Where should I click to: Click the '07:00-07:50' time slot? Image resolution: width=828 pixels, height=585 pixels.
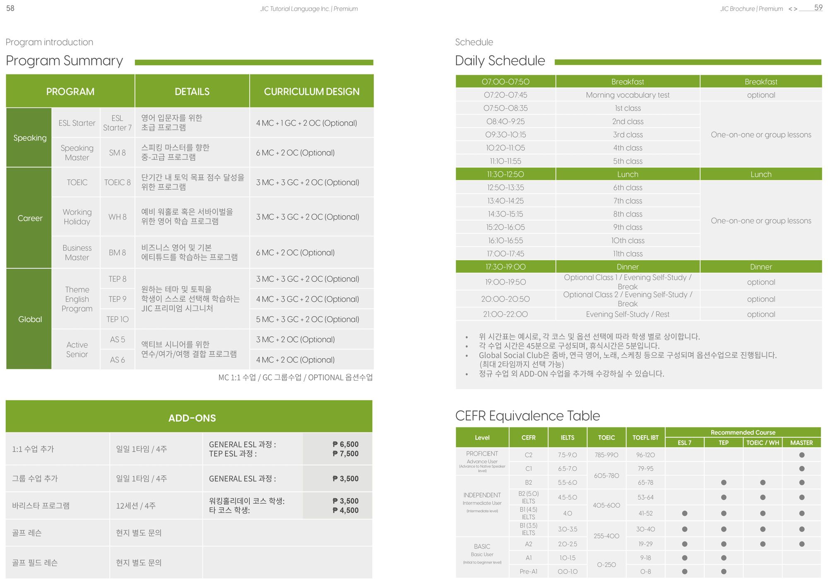click(x=505, y=82)
